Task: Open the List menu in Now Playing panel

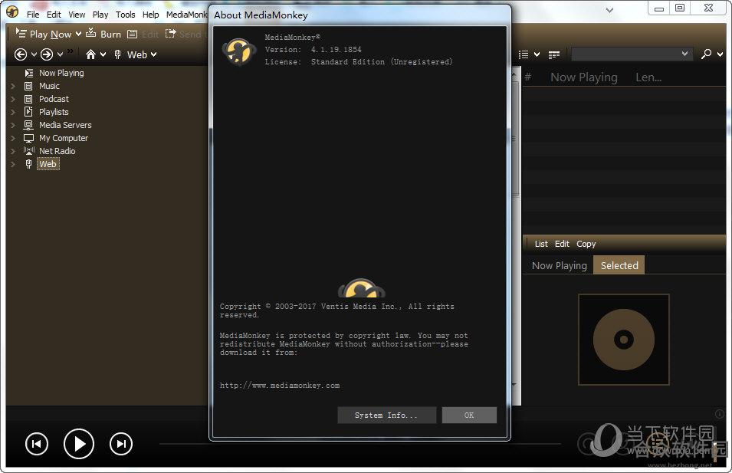Action: click(x=541, y=244)
